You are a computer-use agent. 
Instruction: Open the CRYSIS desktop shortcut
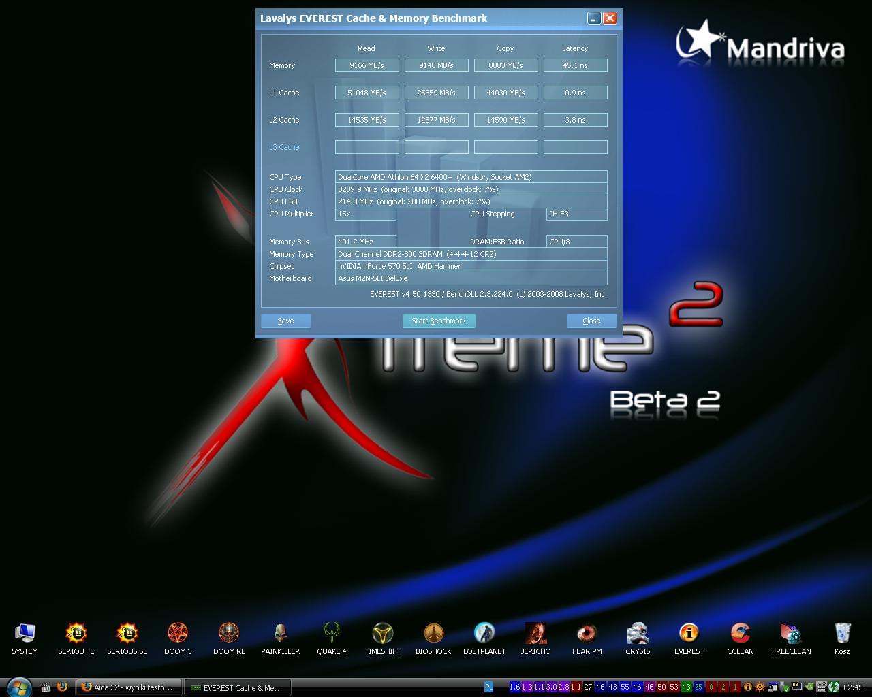[x=638, y=638]
